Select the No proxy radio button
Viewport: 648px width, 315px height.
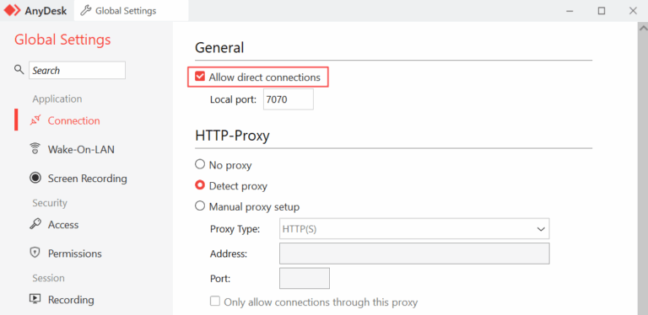pos(200,164)
